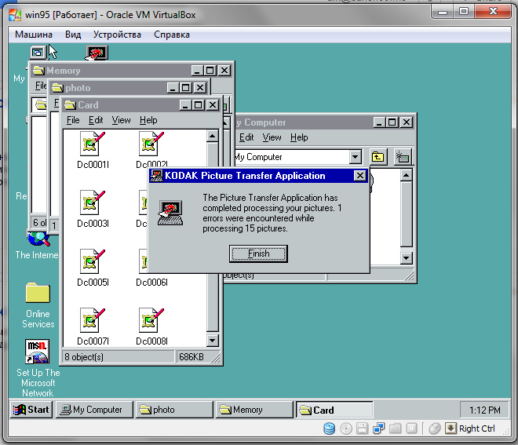The height and width of the screenshot is (445, 518).
Task: Select the Dc0002I image file
Action: tap(151, 150)
